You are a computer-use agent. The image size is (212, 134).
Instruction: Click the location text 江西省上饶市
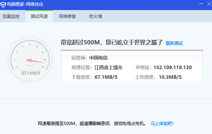point(108,67)
